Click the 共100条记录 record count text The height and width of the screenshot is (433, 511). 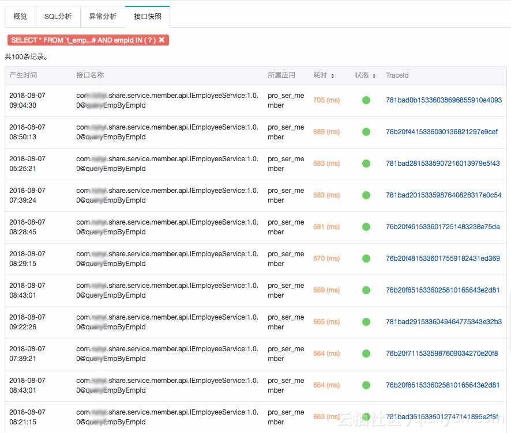[27, 57]
